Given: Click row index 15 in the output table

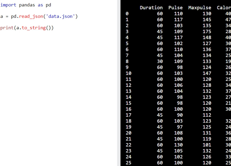Looking at the screenshot, I should click(x=129, y=103).
